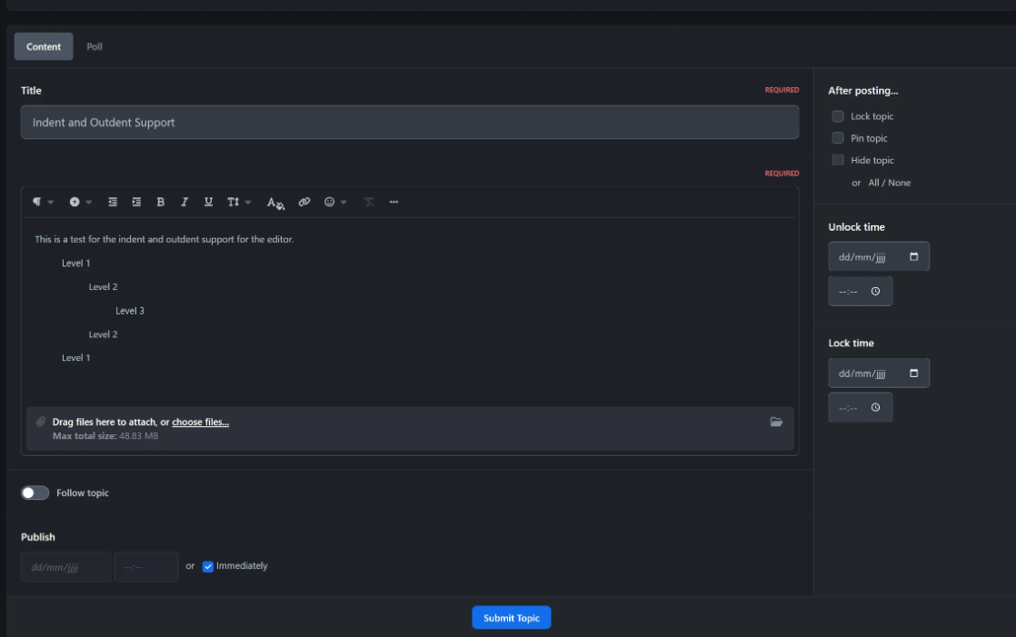Toggle bold formatting
The height and width of the screenshot is (637, 1016).
point(161,202)
